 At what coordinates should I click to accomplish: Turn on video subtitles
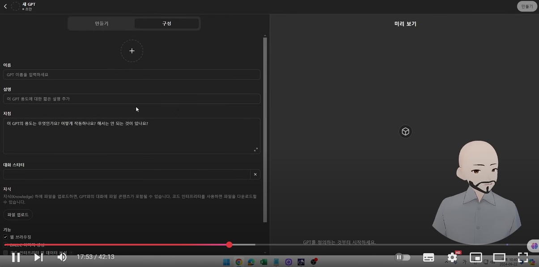point(429,257)
